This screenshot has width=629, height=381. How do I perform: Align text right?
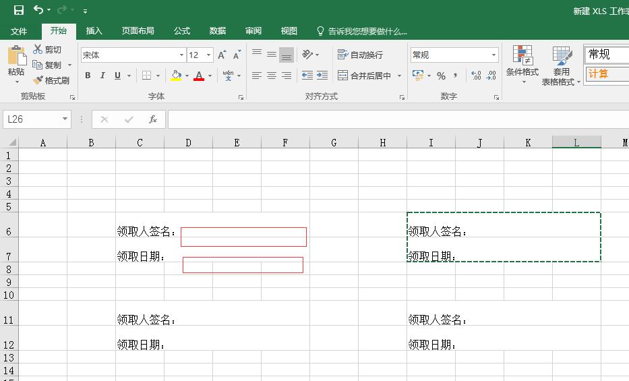tap(287, 76)
